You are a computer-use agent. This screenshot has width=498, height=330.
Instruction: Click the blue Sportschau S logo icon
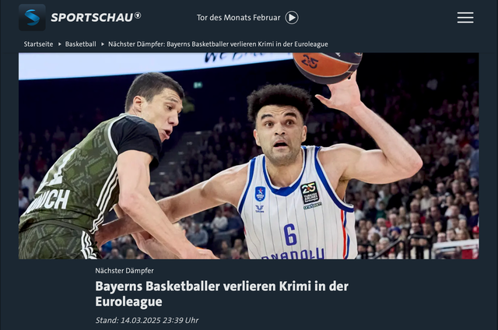point(32,17)
